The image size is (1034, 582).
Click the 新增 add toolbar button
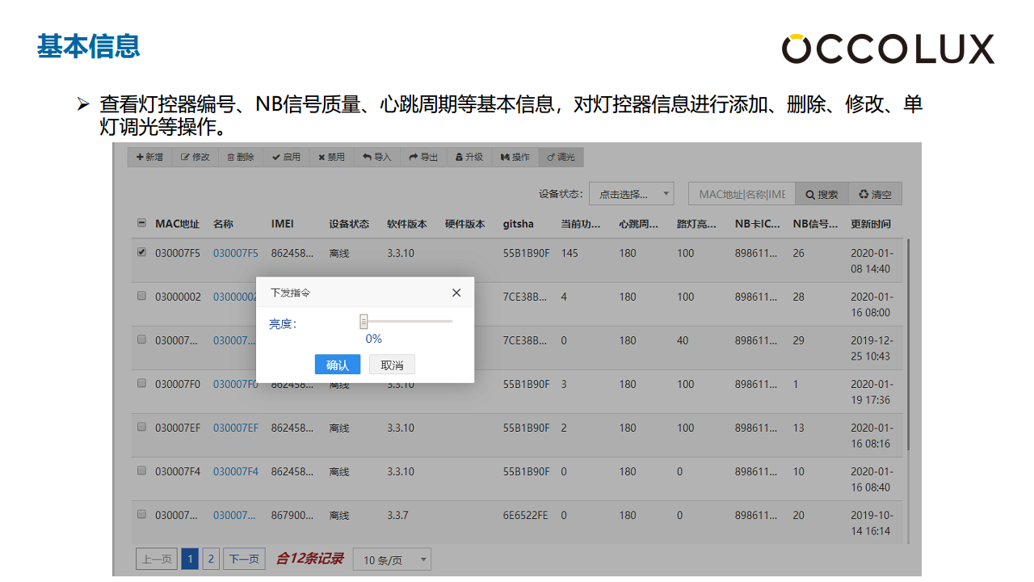[149, 157]
